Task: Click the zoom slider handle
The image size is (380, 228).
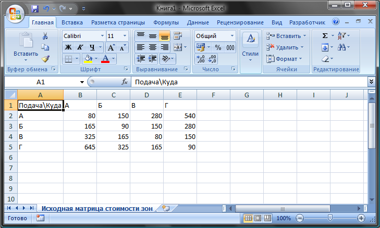Action: [330, 218]
